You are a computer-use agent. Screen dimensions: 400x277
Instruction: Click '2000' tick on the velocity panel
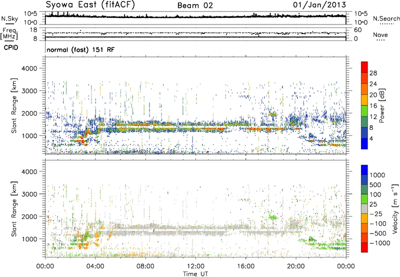(30, 216)
